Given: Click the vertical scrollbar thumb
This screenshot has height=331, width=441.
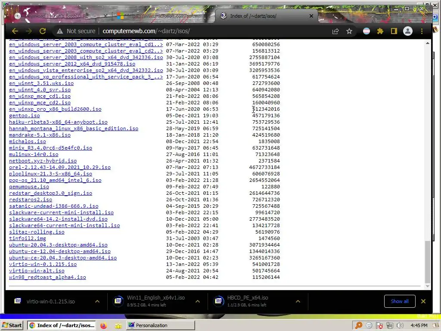Looking at the screenshot, I should [428, 262].
